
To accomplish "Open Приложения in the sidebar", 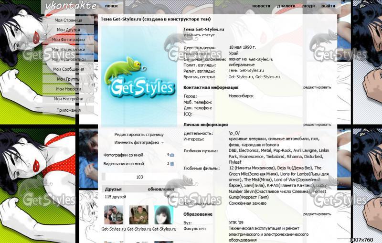I will point(68,110).
